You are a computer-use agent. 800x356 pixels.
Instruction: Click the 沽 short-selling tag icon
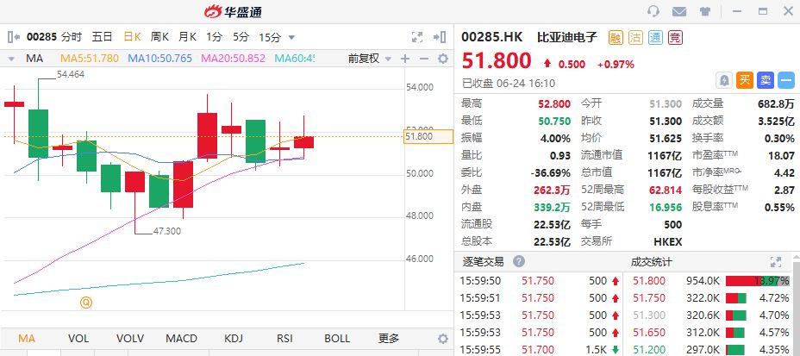635,37
